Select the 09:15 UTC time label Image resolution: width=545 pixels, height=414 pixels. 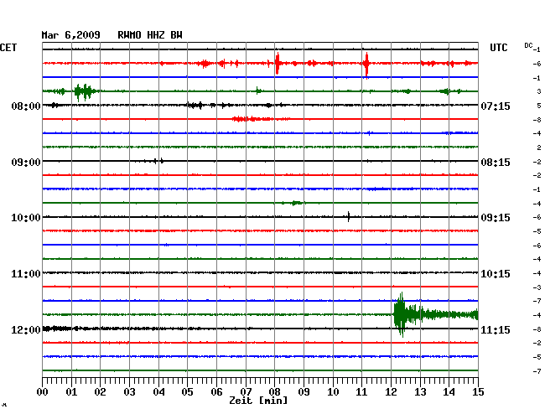[x=496, y=218]
